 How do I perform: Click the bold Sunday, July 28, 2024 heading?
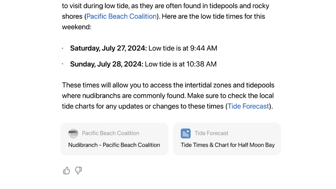[x=106, y=64]
